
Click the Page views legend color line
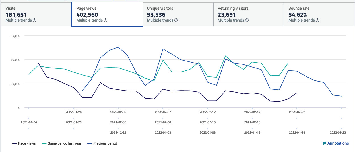14,143
